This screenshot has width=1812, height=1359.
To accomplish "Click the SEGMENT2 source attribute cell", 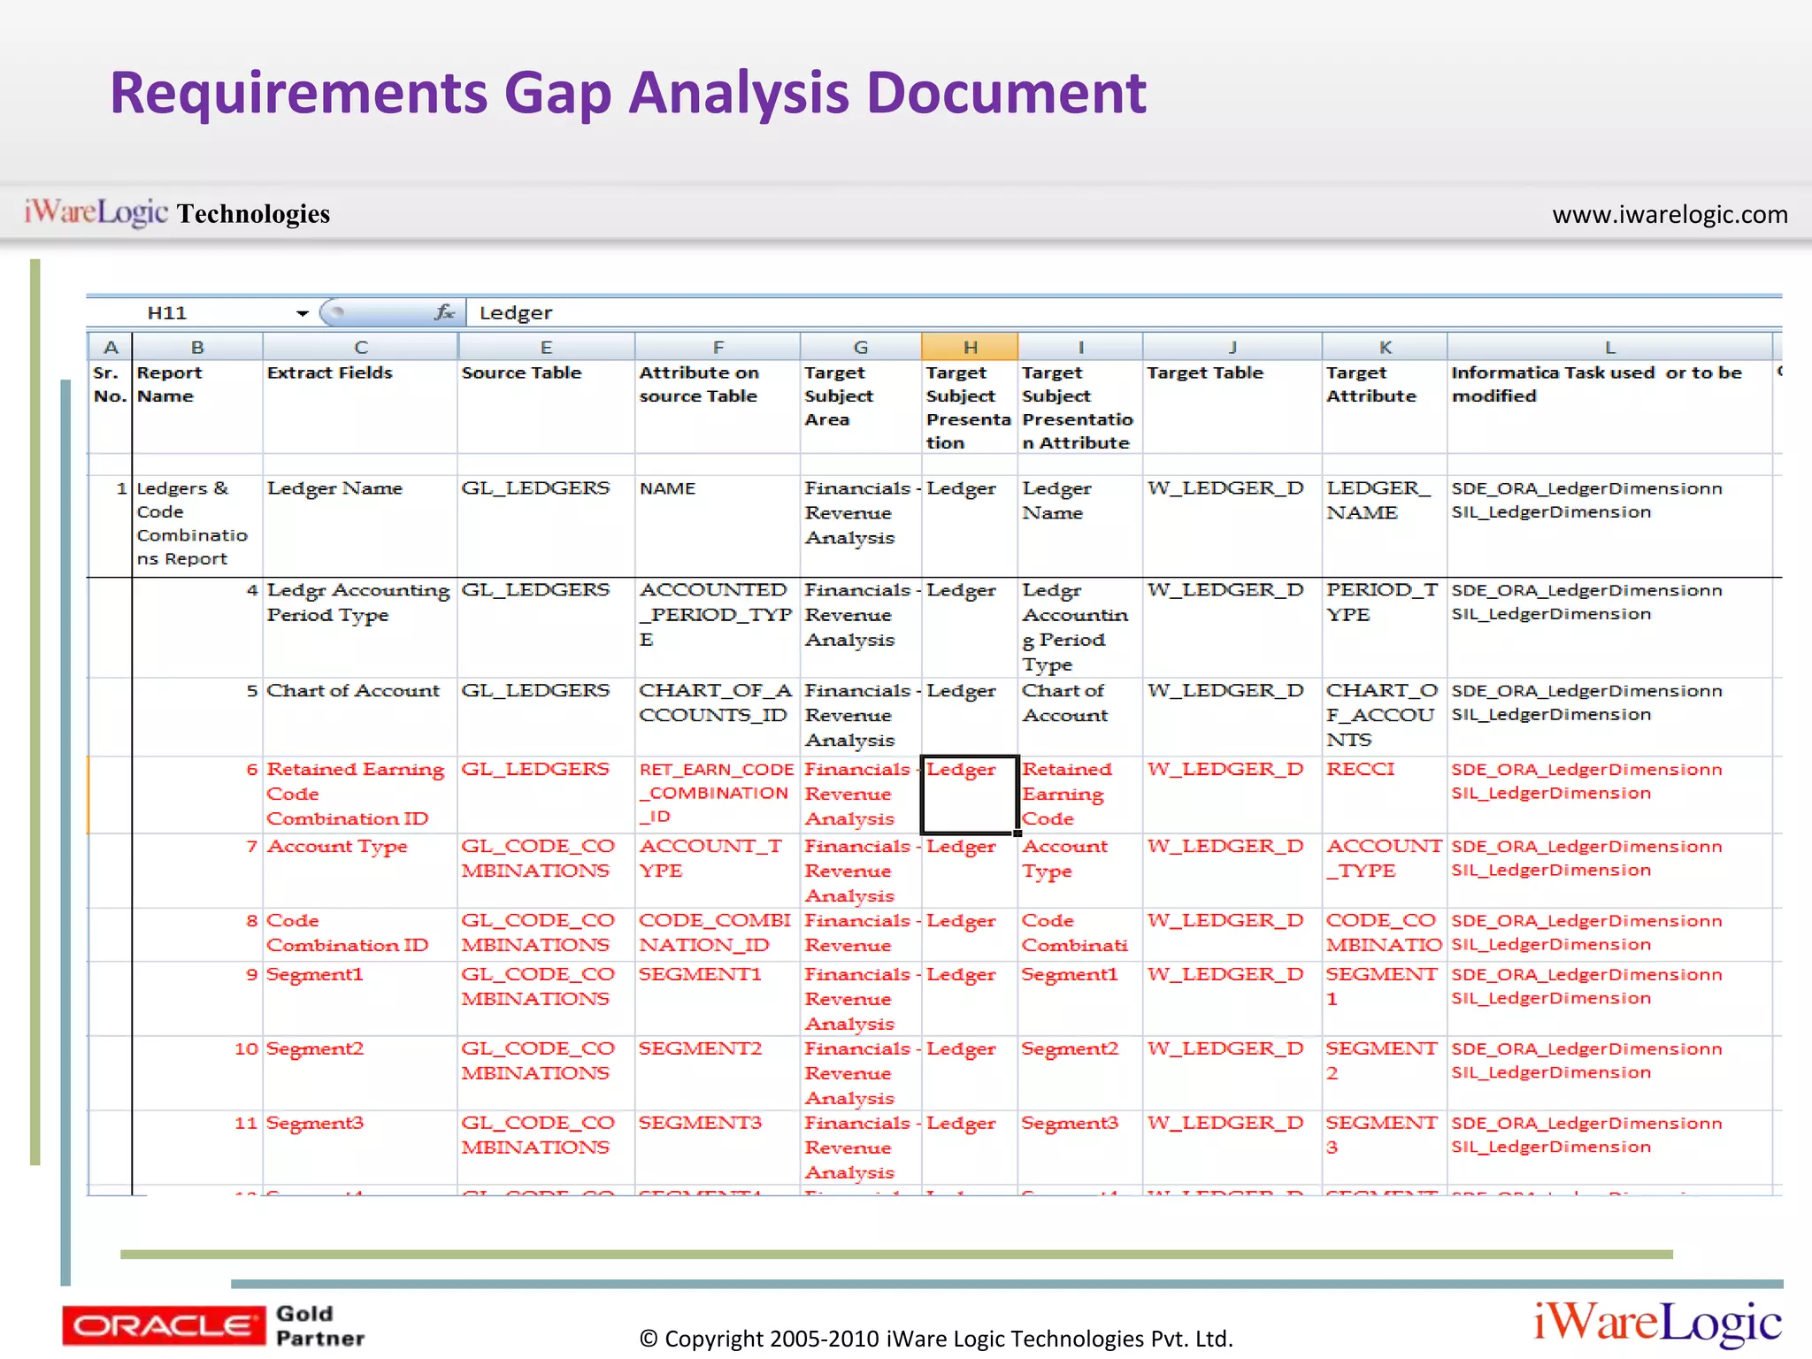I will (x=718, y=1072).
